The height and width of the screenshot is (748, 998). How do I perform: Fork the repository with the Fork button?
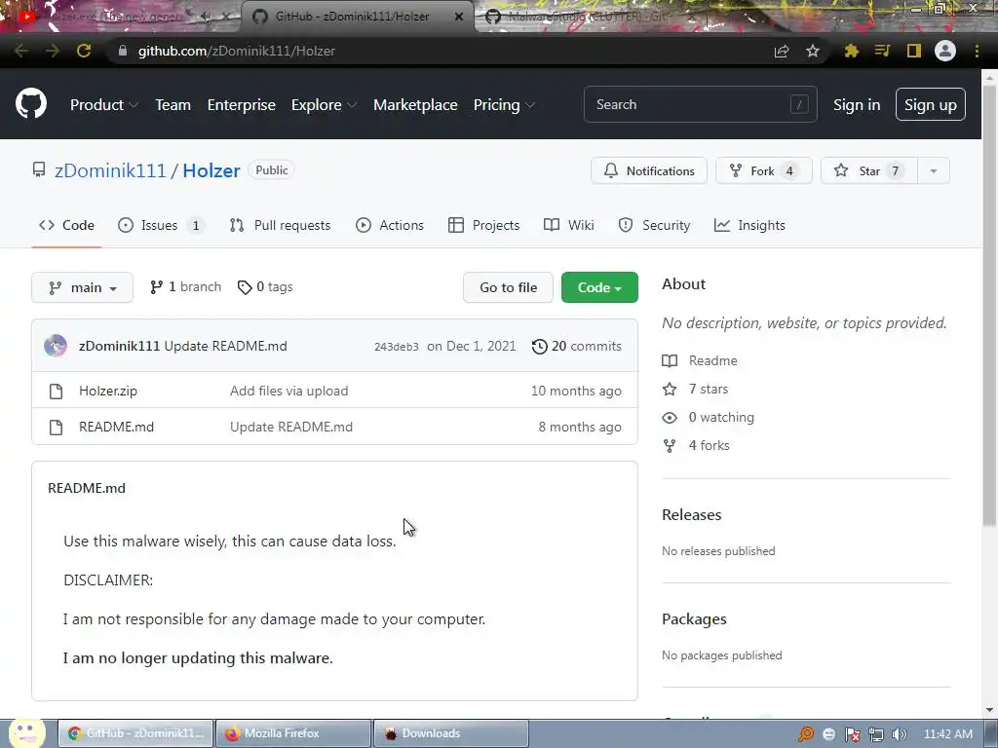point(764,171)
